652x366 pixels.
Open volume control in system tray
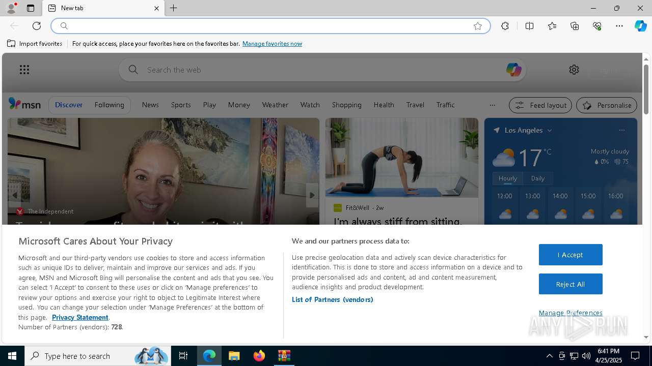(586, 356)
